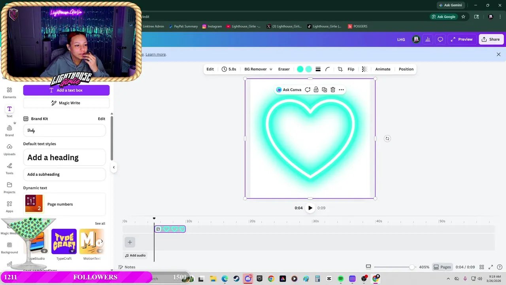
Task: Open the TypeCraft app thumbnail
Action: [64, 241]
